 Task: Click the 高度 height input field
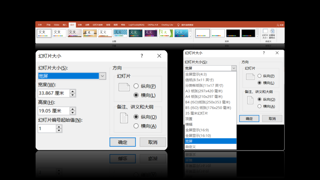[54, 111]
